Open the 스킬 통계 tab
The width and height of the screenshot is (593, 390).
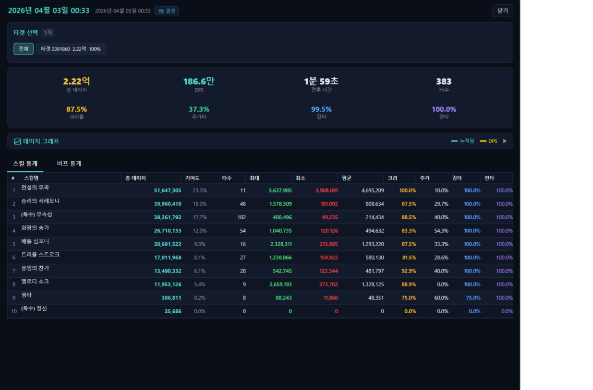(x=25, y=164)
